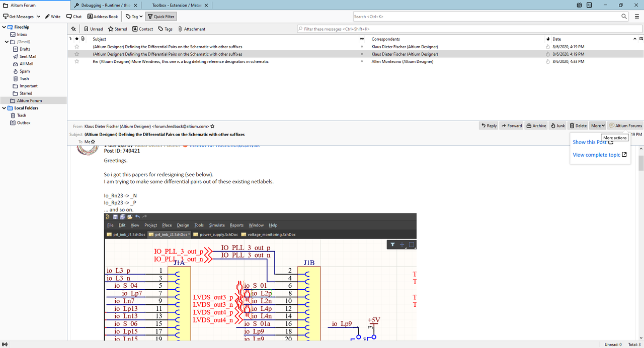This screenshot has height=348, width=644.
Task: Open the Gmail Trash folder
Action: [x=24, y=79]
